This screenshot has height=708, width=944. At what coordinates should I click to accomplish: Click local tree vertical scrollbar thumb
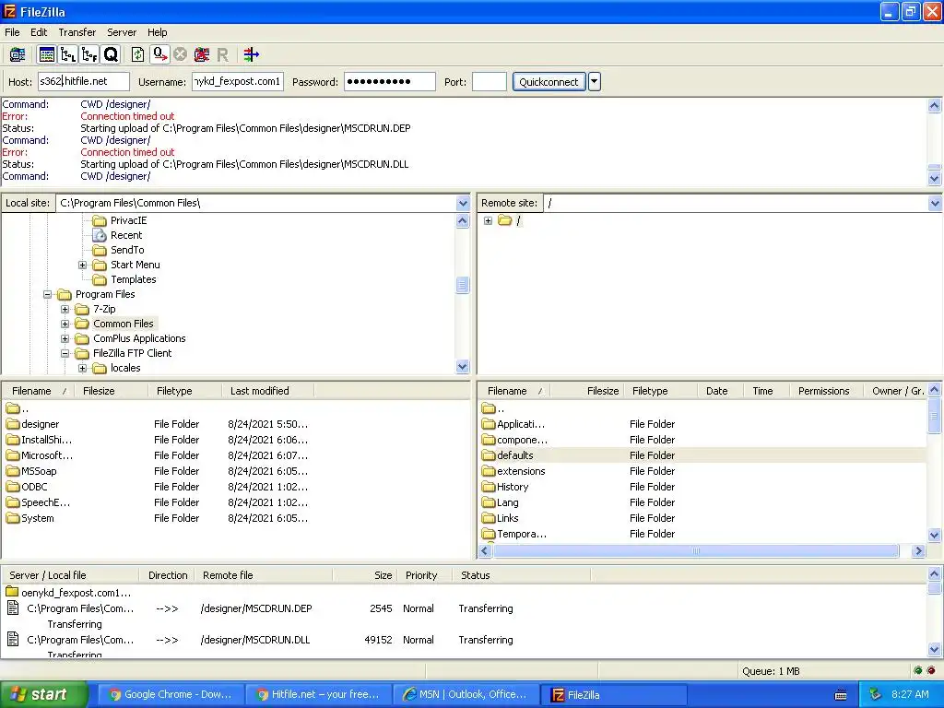[463, 285]
